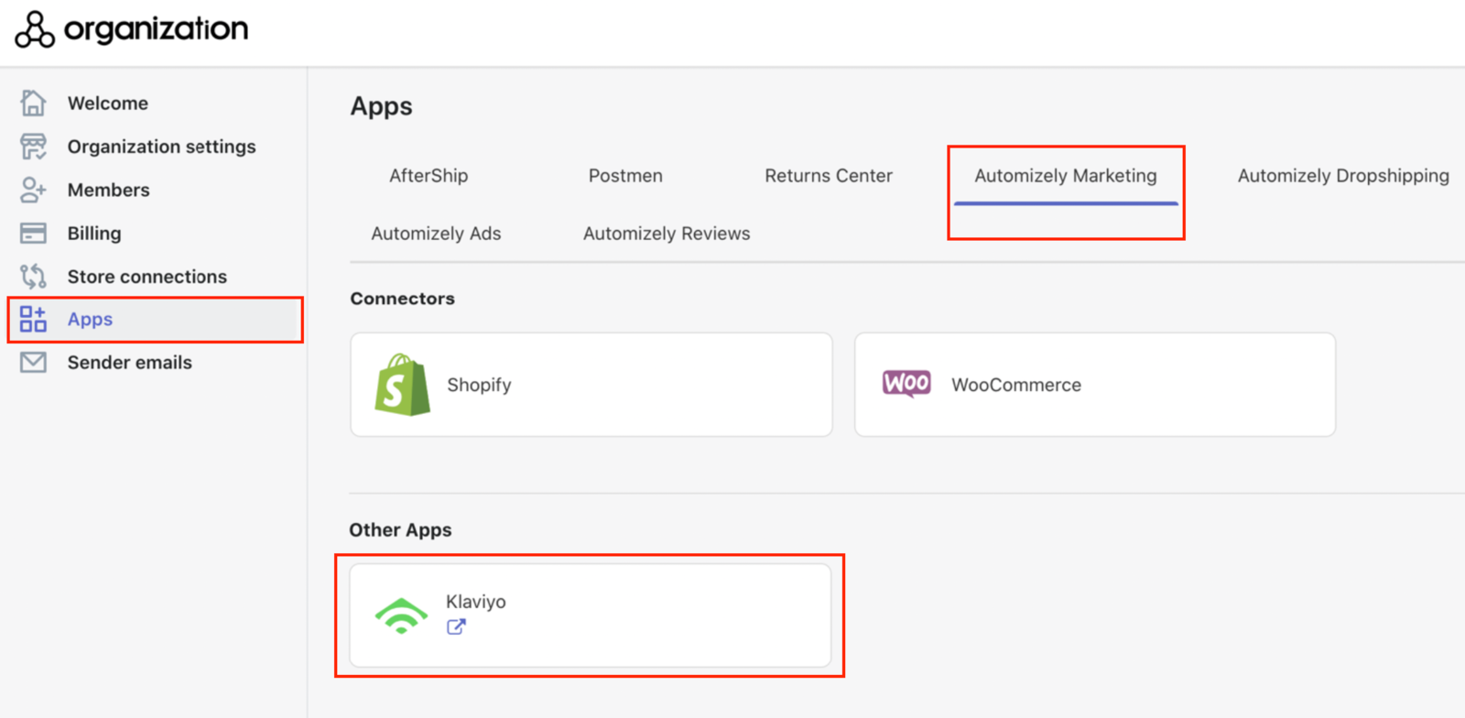
Task: Go to Organization settings
Action: [x=161, y=147]
